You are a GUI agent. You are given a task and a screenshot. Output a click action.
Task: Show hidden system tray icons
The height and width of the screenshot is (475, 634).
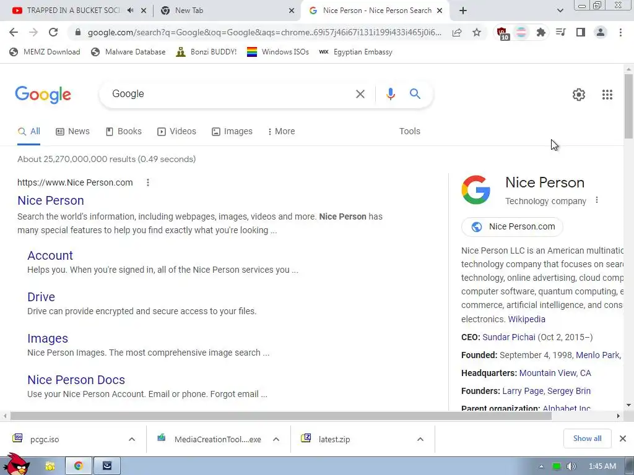point(541,466)
